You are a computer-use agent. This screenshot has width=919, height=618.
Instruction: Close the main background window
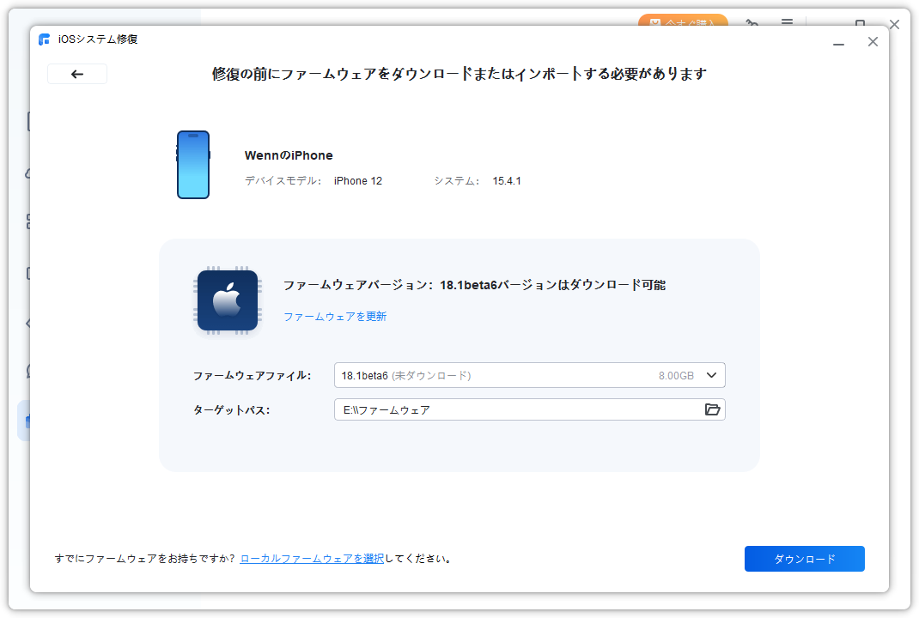point(894,24)
